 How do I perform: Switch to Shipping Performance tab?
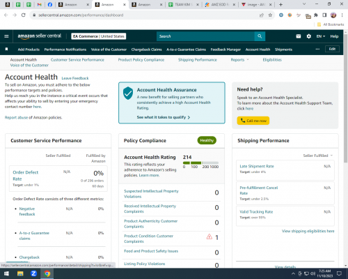198,60
